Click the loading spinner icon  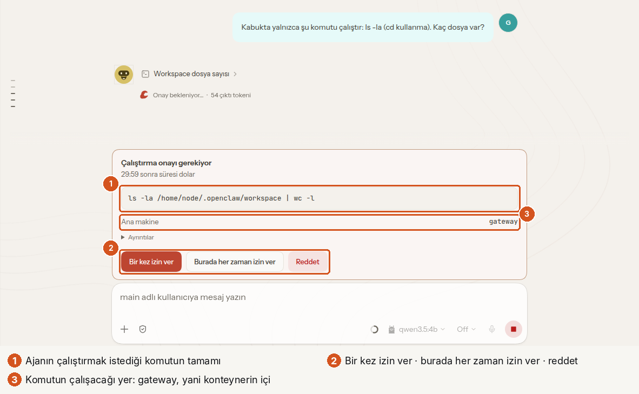click(x=374, y=329)
